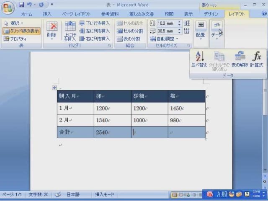The width and height of the screenshot is (268, 201).
Task: Toggle 挿入モード in status bar
Action: [105, 195]
